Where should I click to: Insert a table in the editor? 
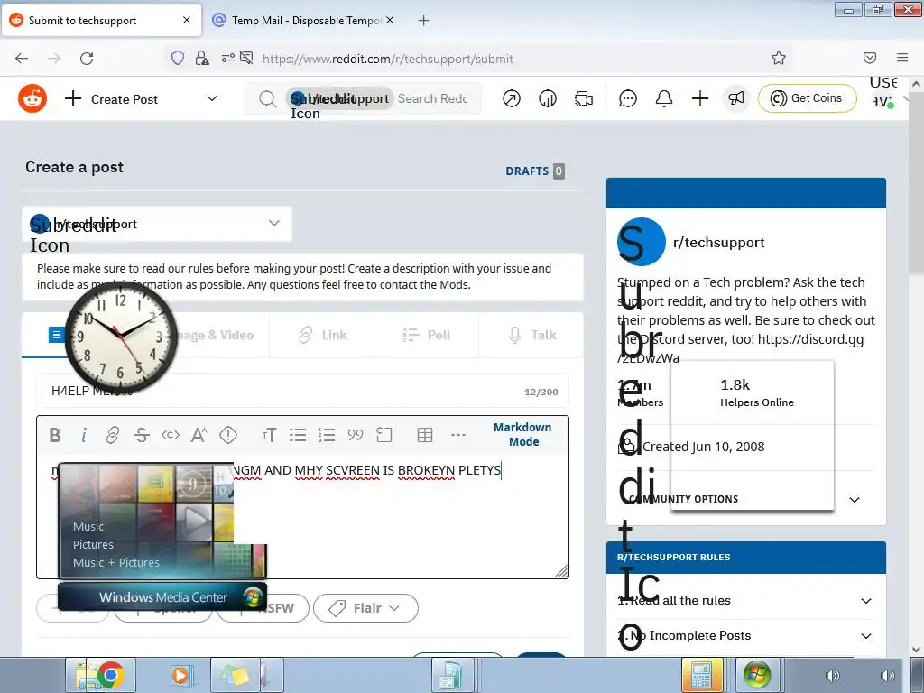(425, 435)
